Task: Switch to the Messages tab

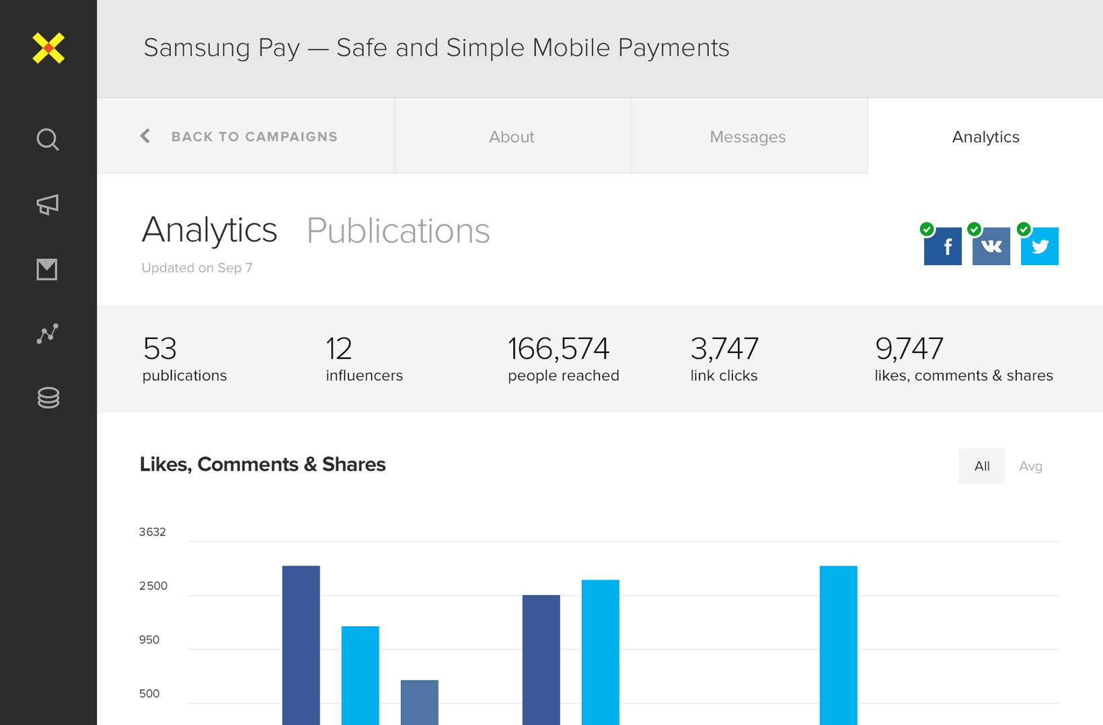Action: 749,136
